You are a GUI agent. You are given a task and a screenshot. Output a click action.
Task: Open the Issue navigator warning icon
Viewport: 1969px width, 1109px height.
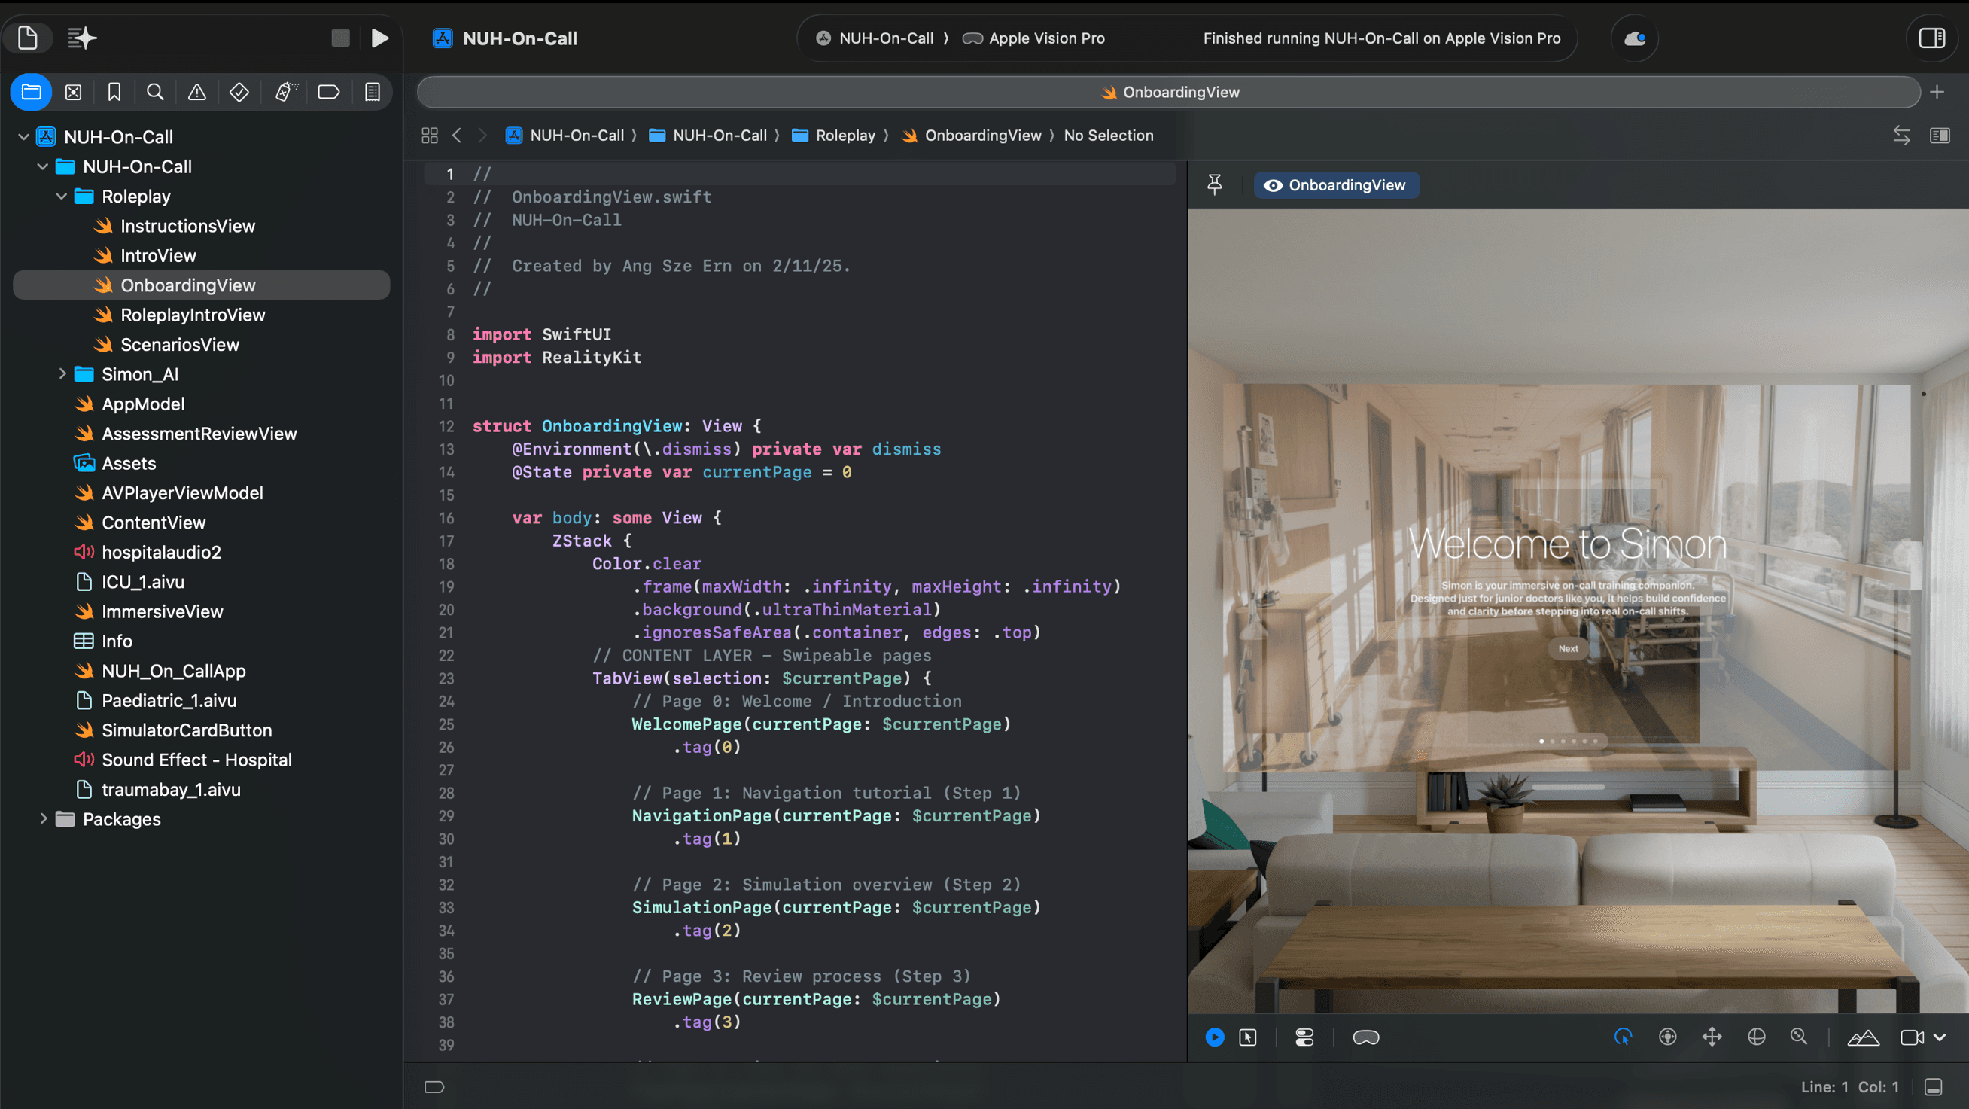(197, 93)
